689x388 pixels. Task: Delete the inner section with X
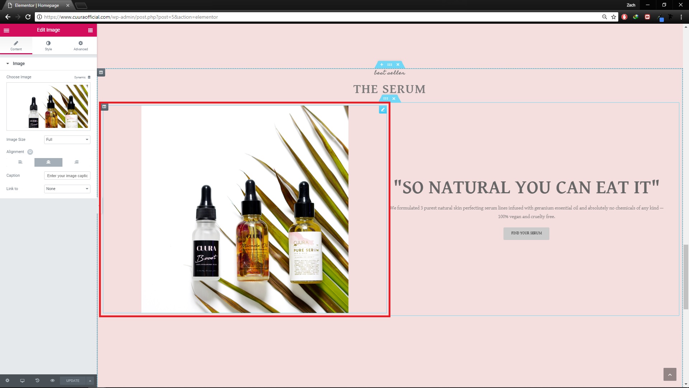coord(394,98)
